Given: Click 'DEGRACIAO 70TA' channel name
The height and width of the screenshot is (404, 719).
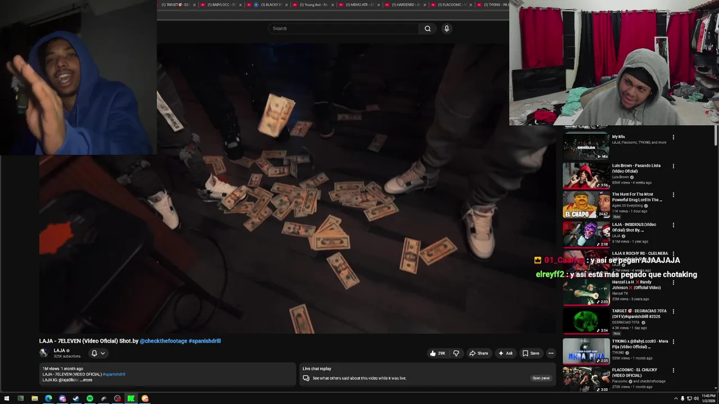Looking at the screenshot, I should [x=626, y=322].
